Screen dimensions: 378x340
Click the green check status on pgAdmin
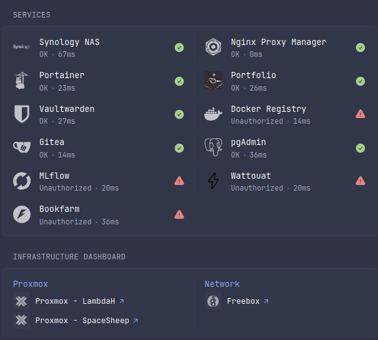(361, 147)
